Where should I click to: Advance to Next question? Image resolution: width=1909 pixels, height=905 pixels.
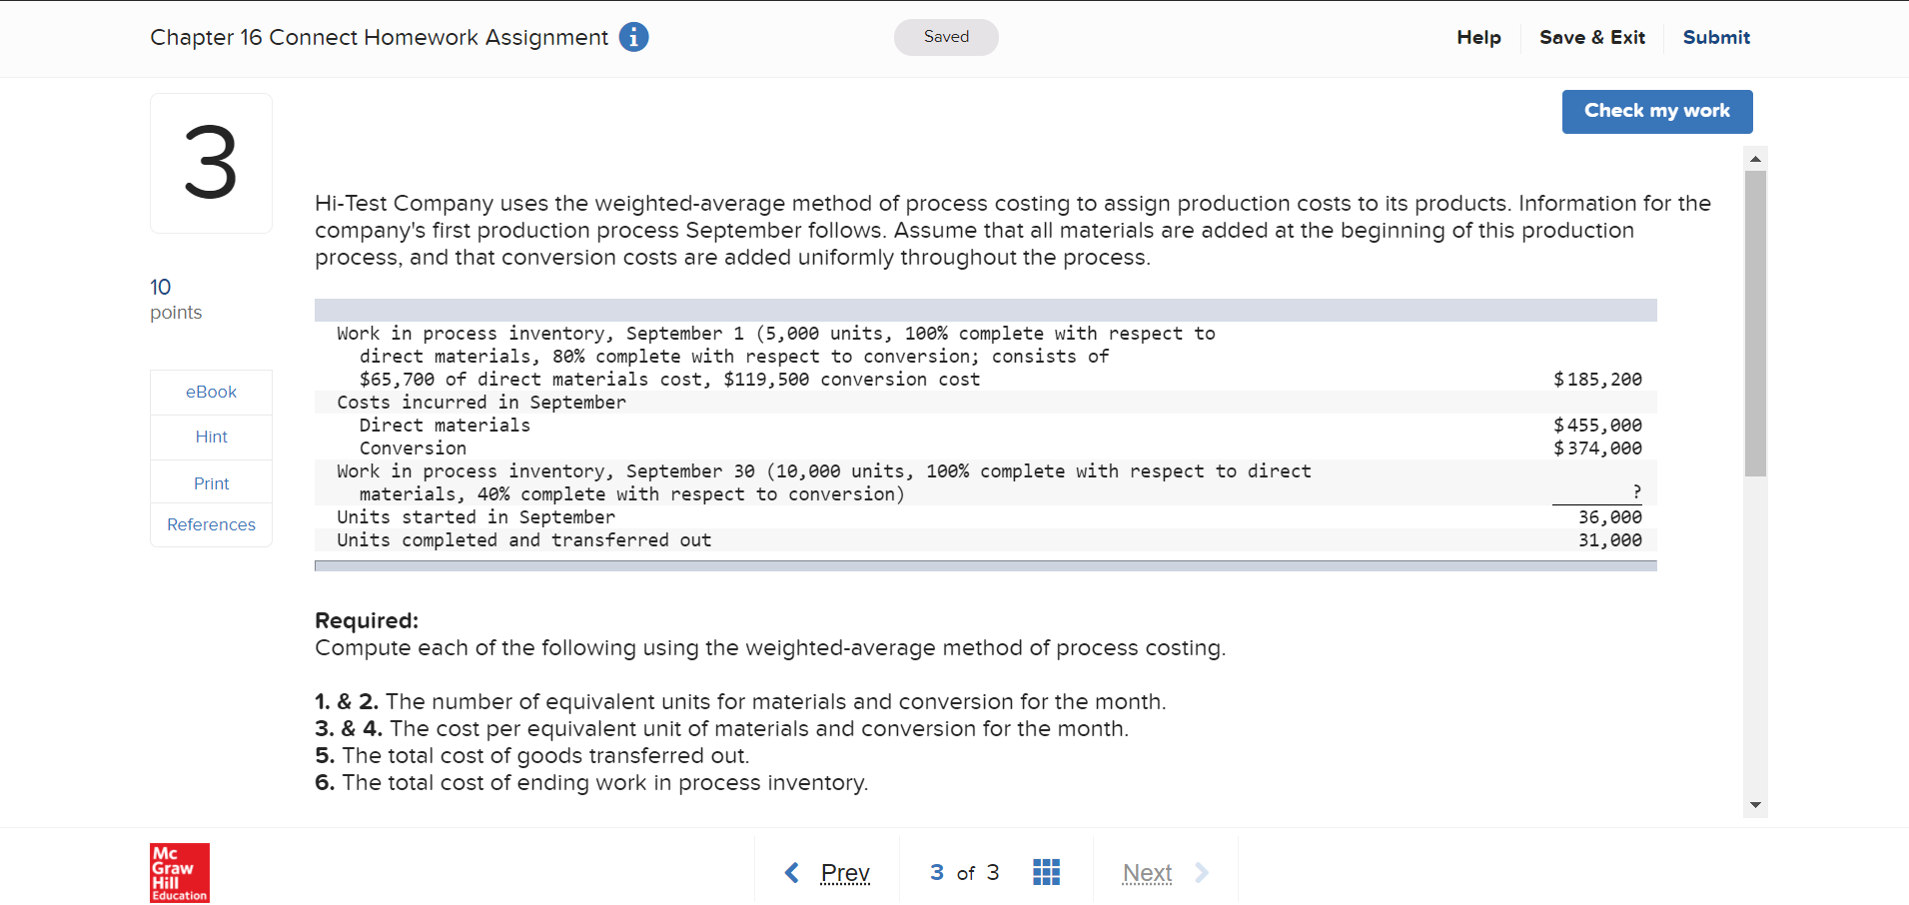pyautogui.click(x=1146, y=871)
